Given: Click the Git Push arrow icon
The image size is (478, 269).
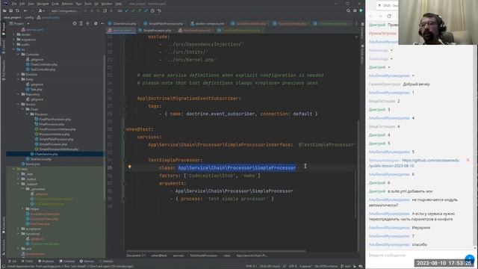Looking at the screenshot, I should [x=140, y=10].
